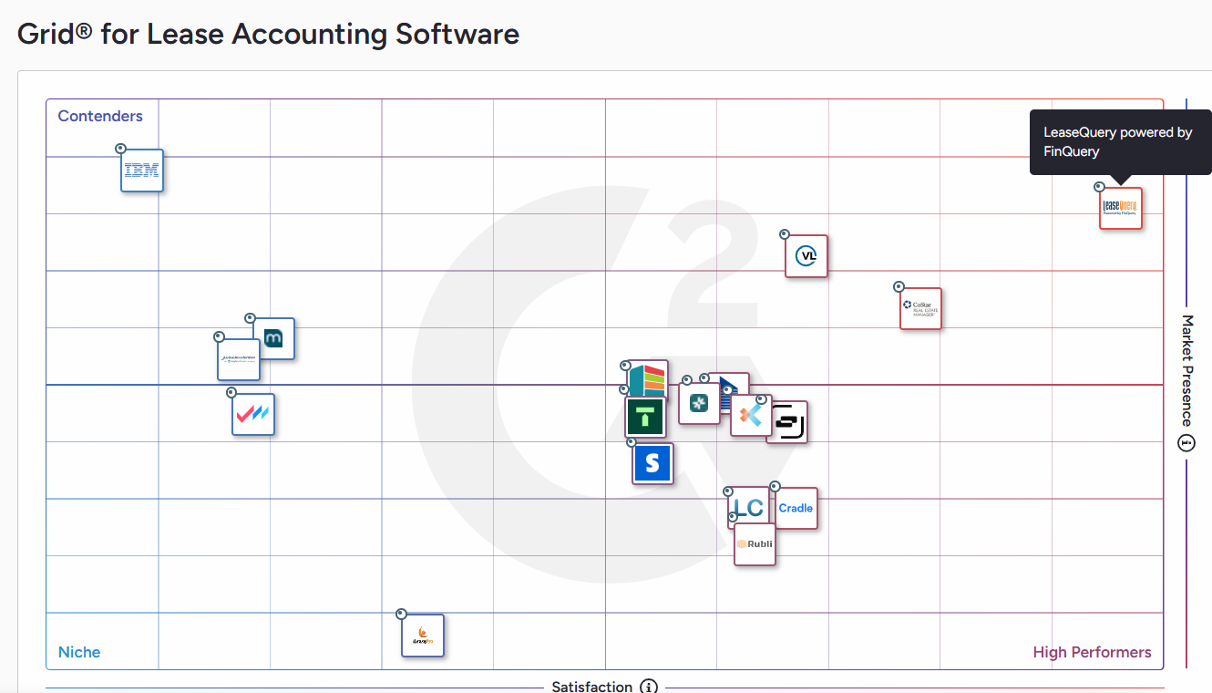The width and height of the screenshot is (1212, 693).
Task: Click the Market Presence info icon
Action: [1186, 443]
